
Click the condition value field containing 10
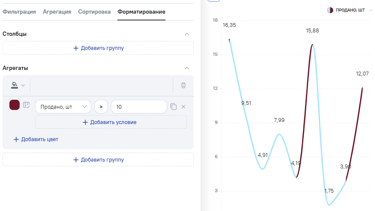(139, 107)
